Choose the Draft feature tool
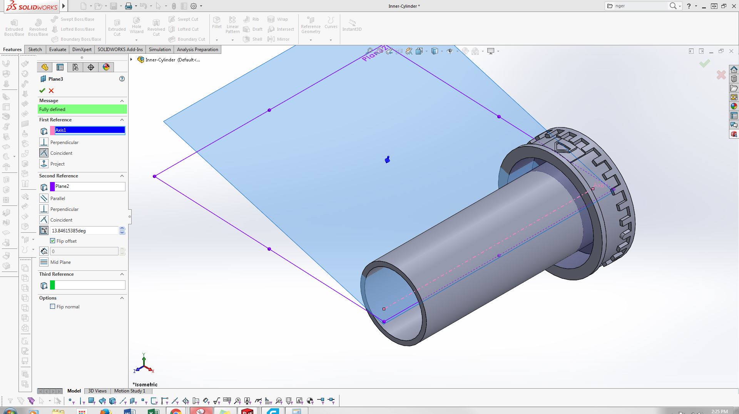Image resolution: width=739 pixels, height=414 pixels. click(253, 29)
